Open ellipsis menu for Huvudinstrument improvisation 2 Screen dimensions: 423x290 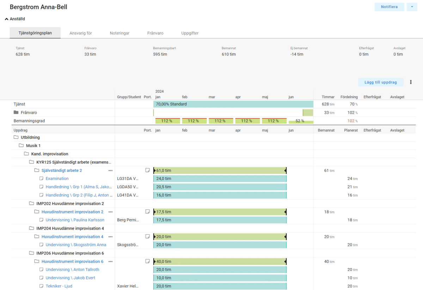[x=110, y=212]
